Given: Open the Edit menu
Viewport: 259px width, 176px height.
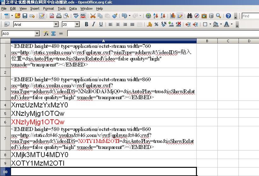Looking at the screenshot, I should (x=13, y=9).
